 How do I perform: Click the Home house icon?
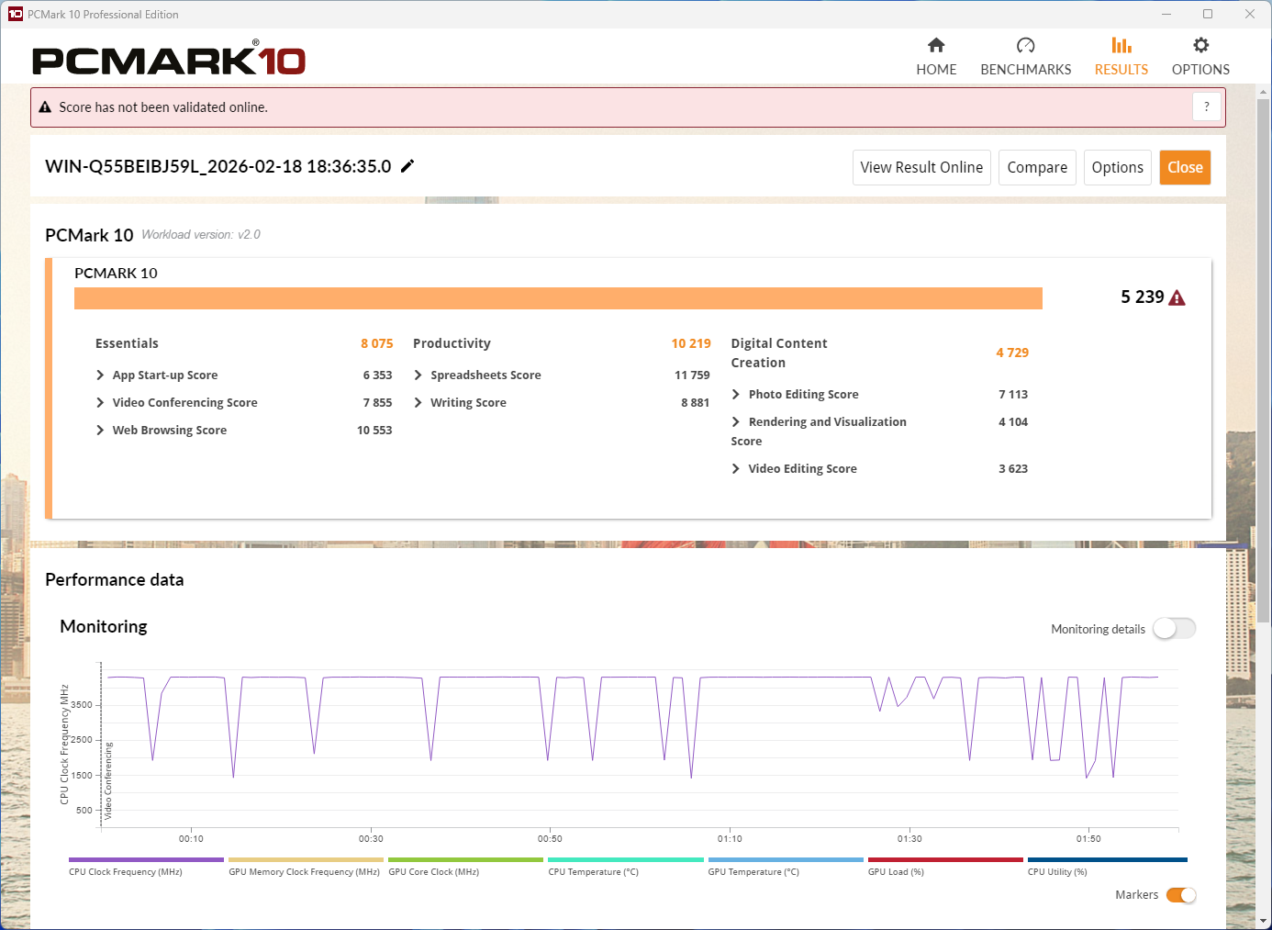[936, 46]
